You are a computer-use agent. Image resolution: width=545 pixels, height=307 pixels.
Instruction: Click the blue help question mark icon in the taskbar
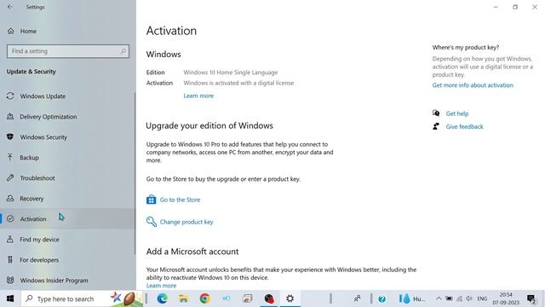click(382, 299)
